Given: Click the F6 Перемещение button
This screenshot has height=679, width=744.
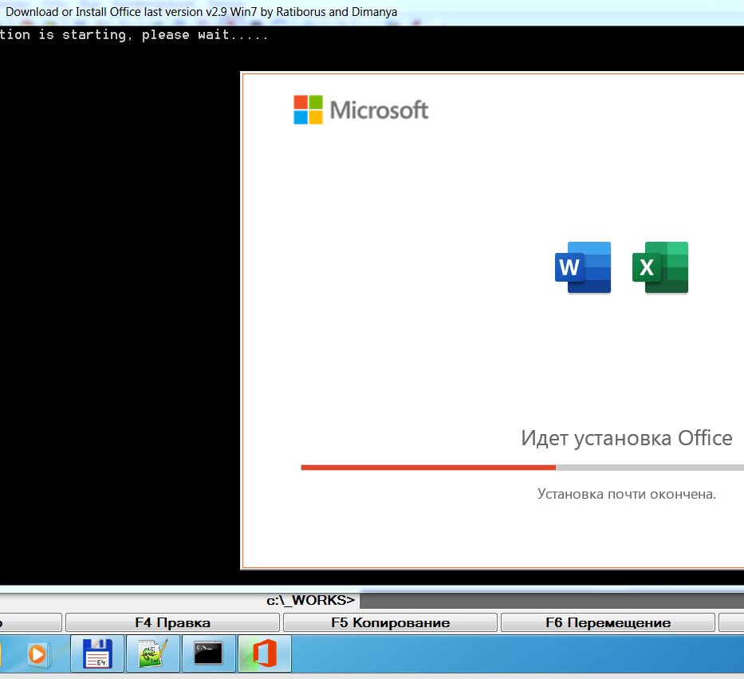Looking at the screenshot, I should (x=608, y=622).
